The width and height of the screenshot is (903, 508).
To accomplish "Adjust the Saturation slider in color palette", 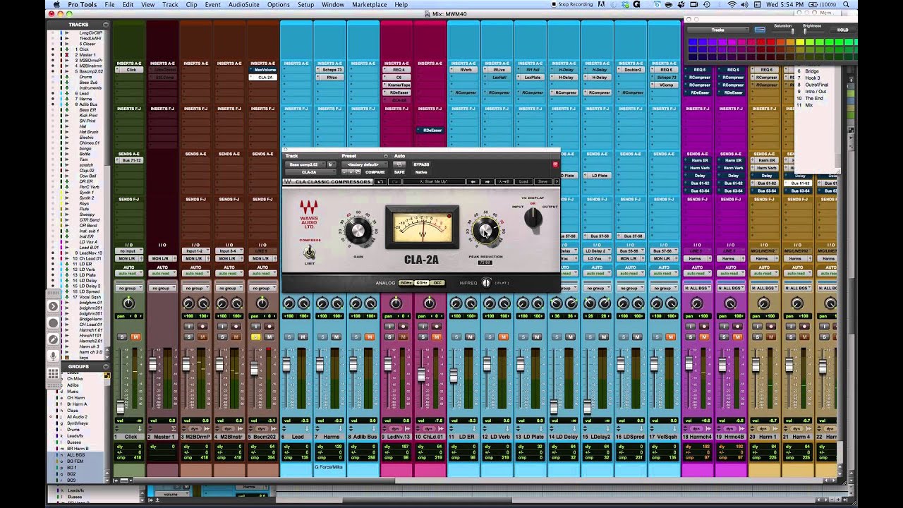I will coord(792,30).
